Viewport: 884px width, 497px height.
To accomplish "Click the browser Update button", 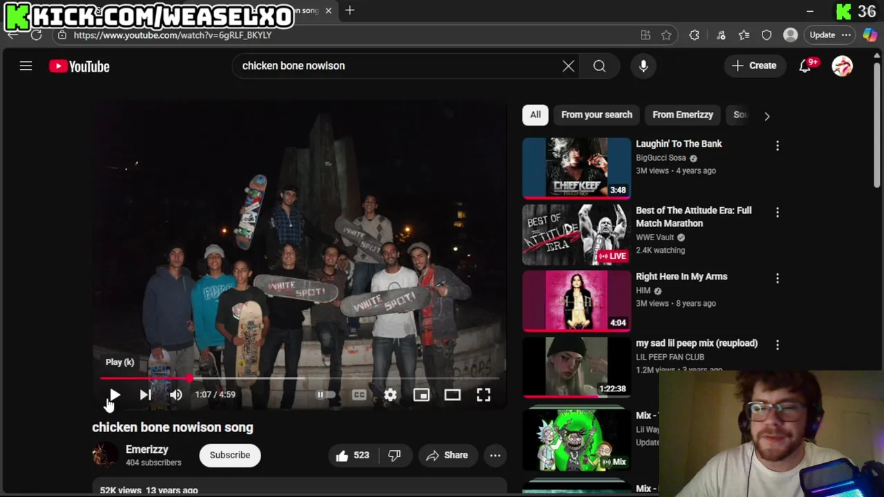I will [x=830, y=35].
